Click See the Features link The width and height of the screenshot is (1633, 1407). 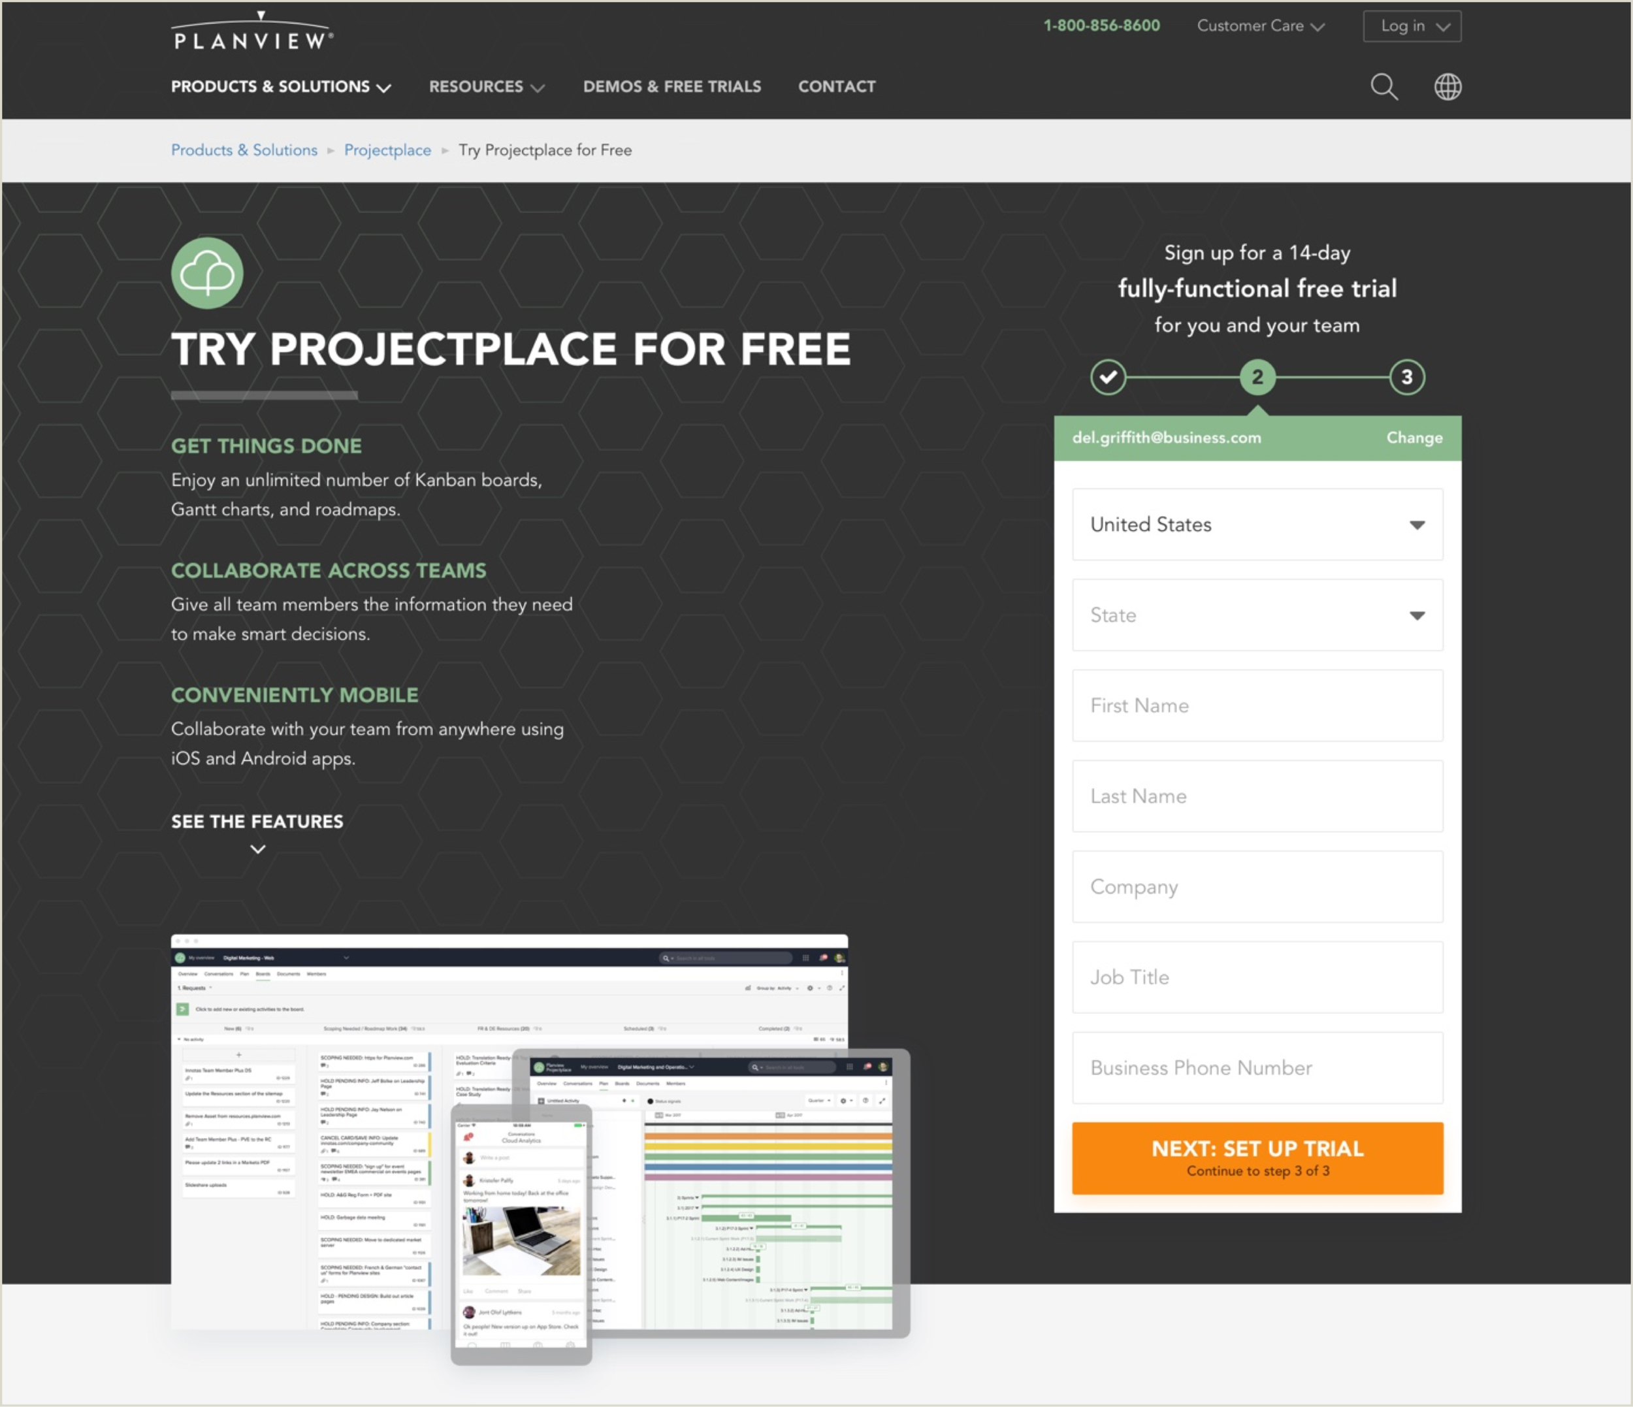pyautogui.click(x=257, y=821)
